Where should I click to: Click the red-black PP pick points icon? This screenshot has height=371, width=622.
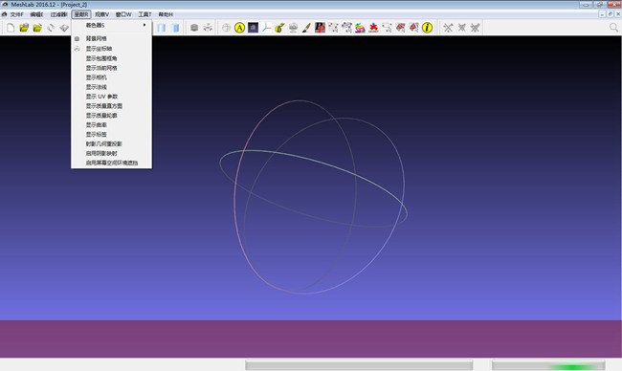[x=320, y=28]
